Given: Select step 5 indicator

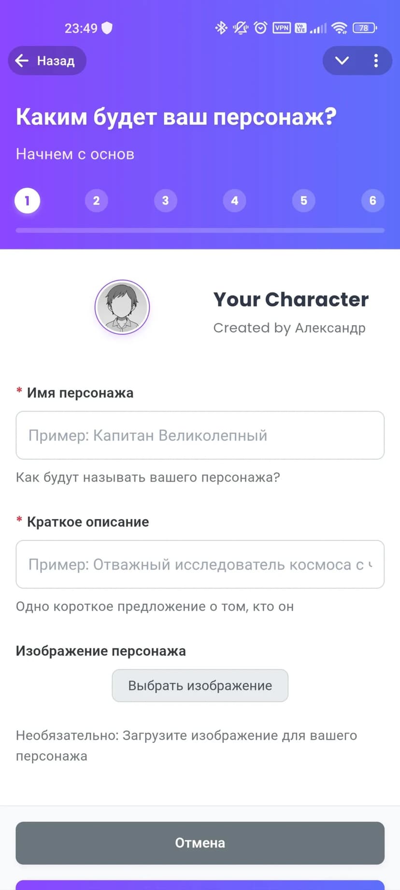Looking at the screenshot, I should (x=303, y=201).
